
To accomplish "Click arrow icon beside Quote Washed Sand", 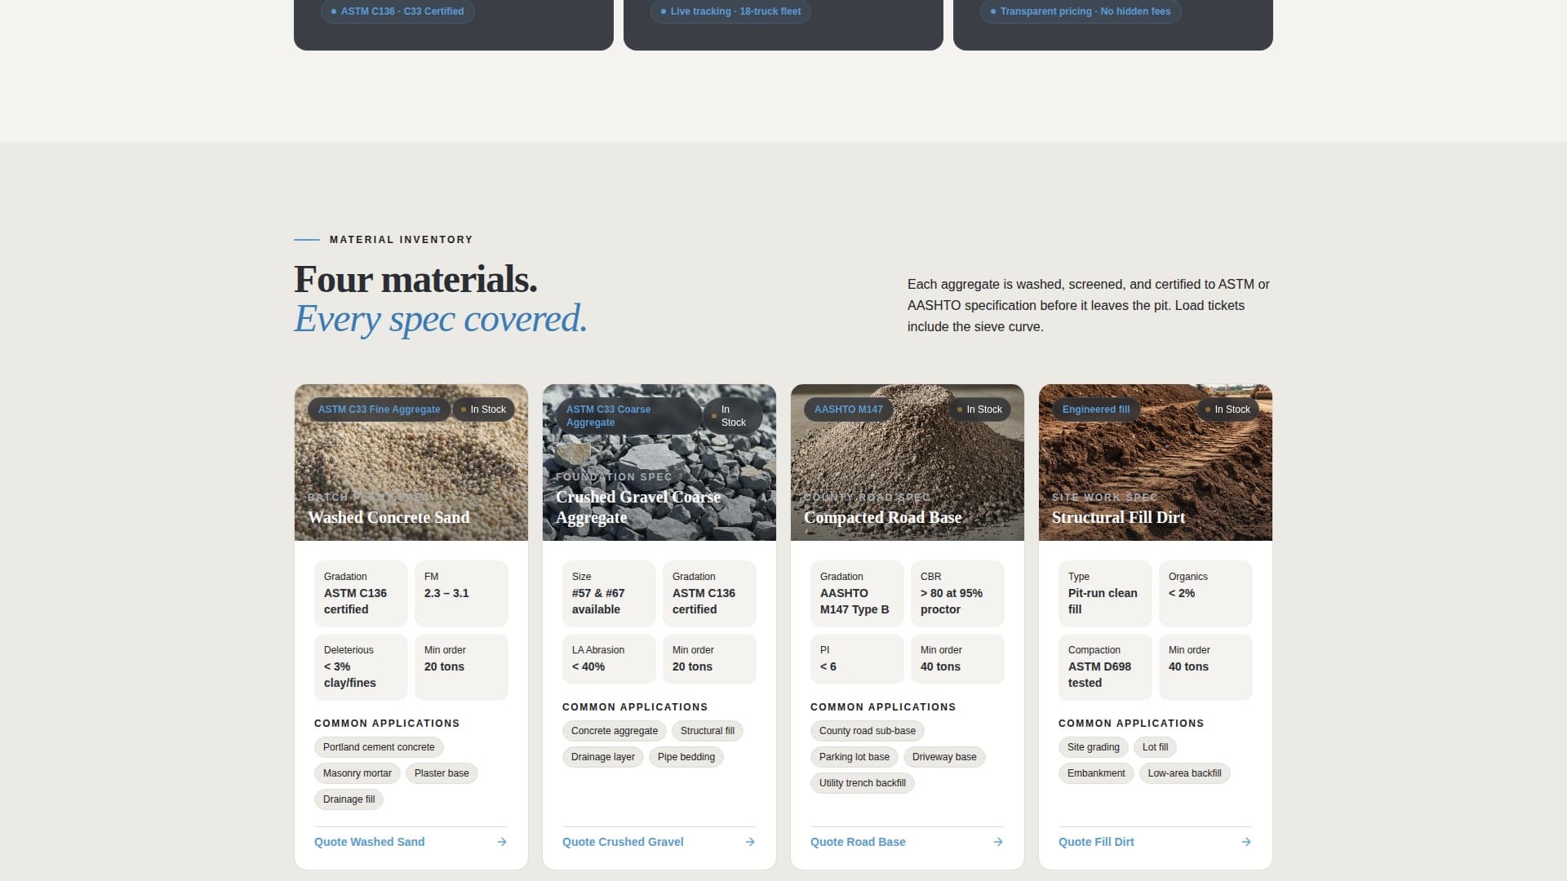I will (x=502, y=842).
